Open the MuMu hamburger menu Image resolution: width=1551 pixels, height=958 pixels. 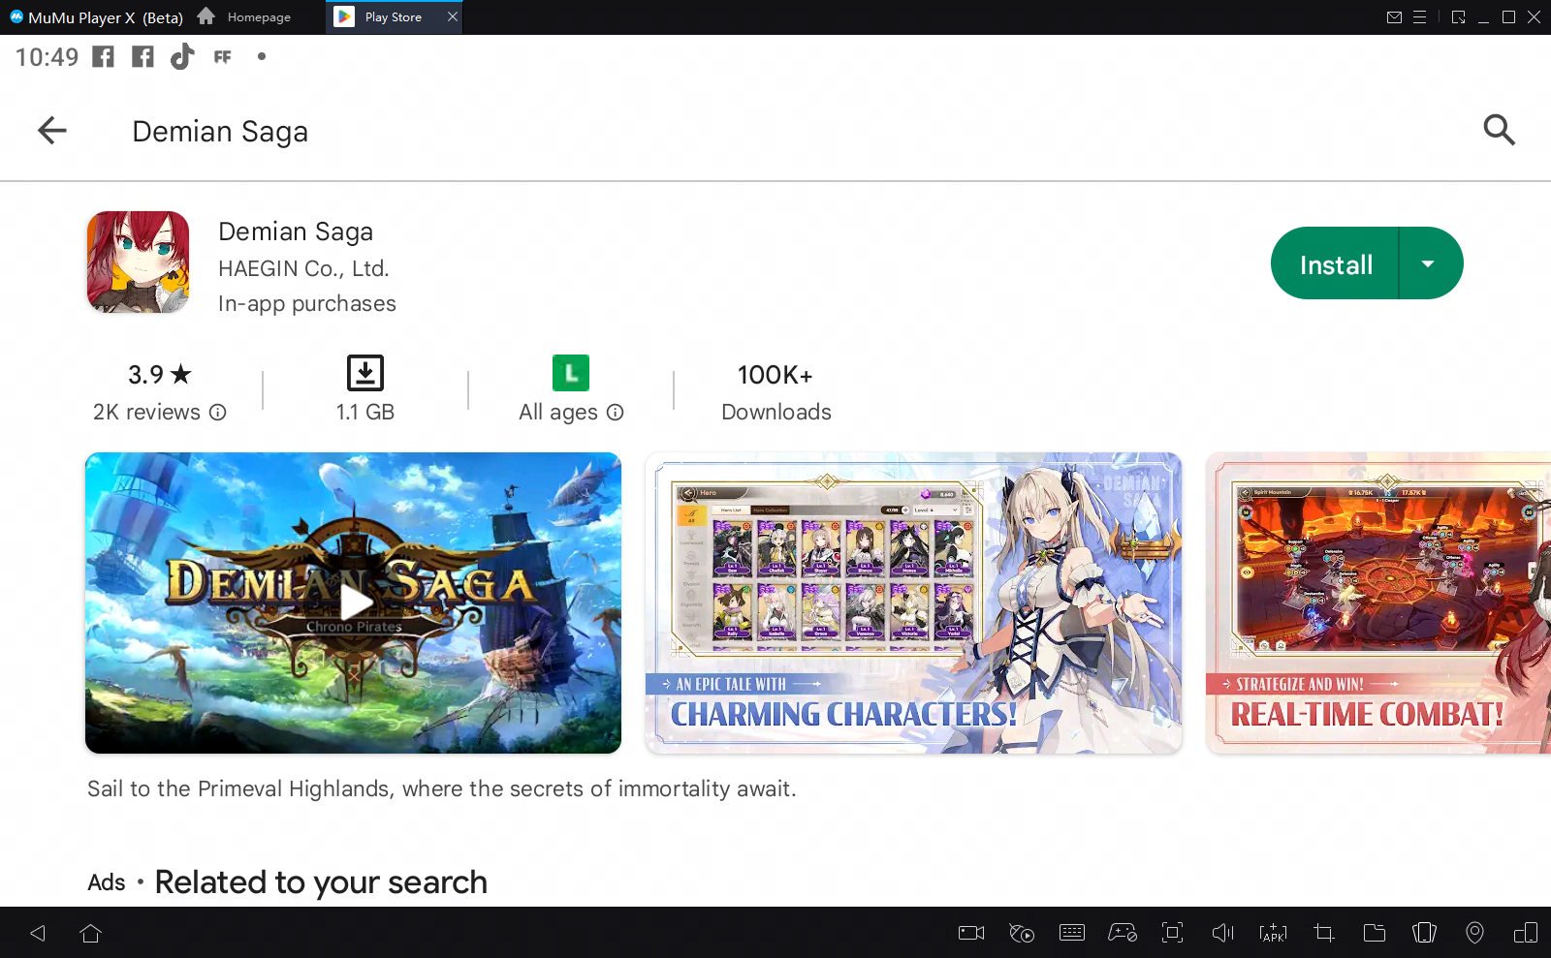[x=1419, y=17]
